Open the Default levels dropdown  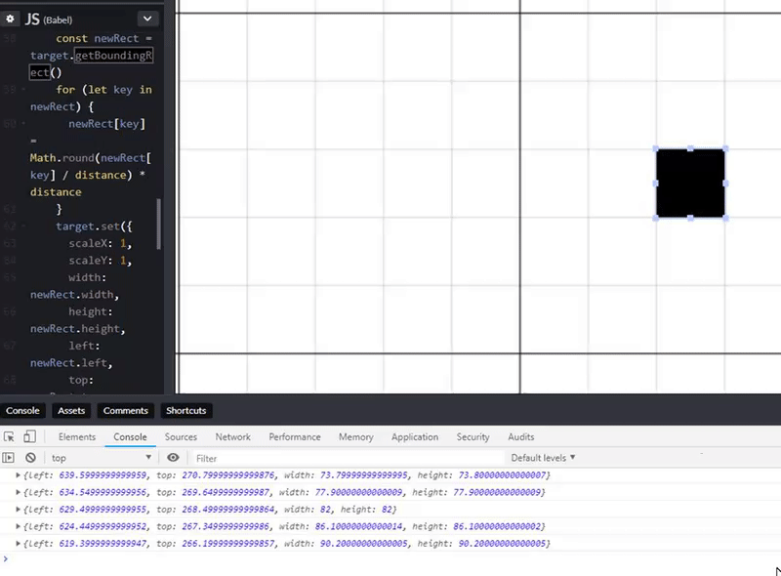pyautogui.click(x=543, y=458)
